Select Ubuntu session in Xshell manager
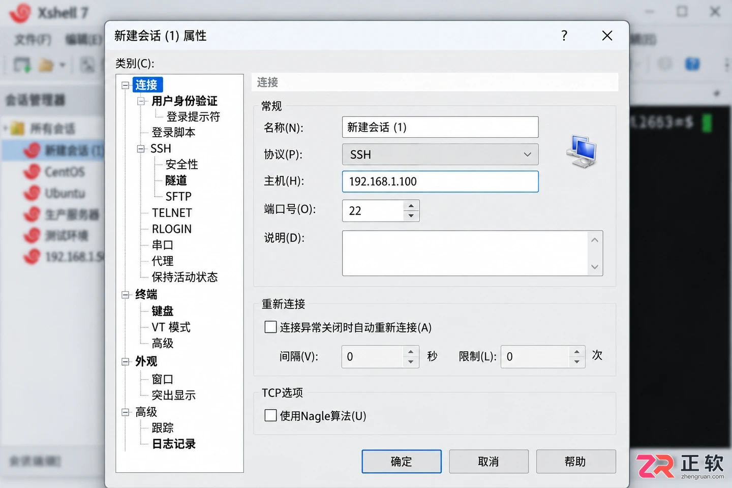This screenshot has height=488, width=732. pos(65,193)
